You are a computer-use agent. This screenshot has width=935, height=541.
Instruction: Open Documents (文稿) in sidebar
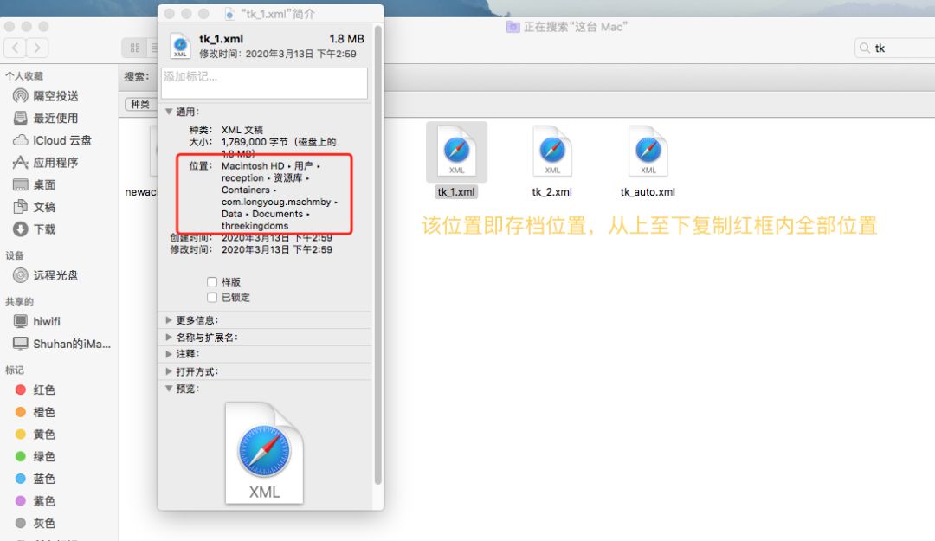click(x=35, y=207)
